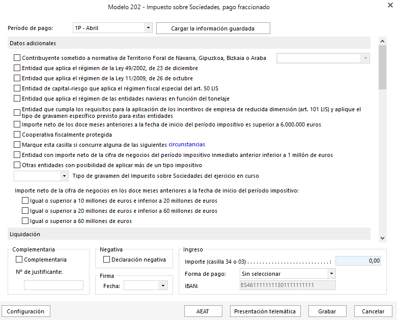Viewport: 397px width, 320px height.
Task: Check Contribuyente sometido a normativa de Territorio Foral
Action: point(17,58)
